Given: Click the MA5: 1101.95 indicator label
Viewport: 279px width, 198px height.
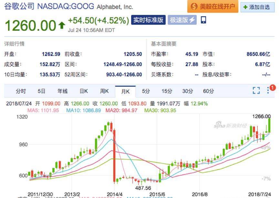Looking at the screenshot, I should [43, 110].
